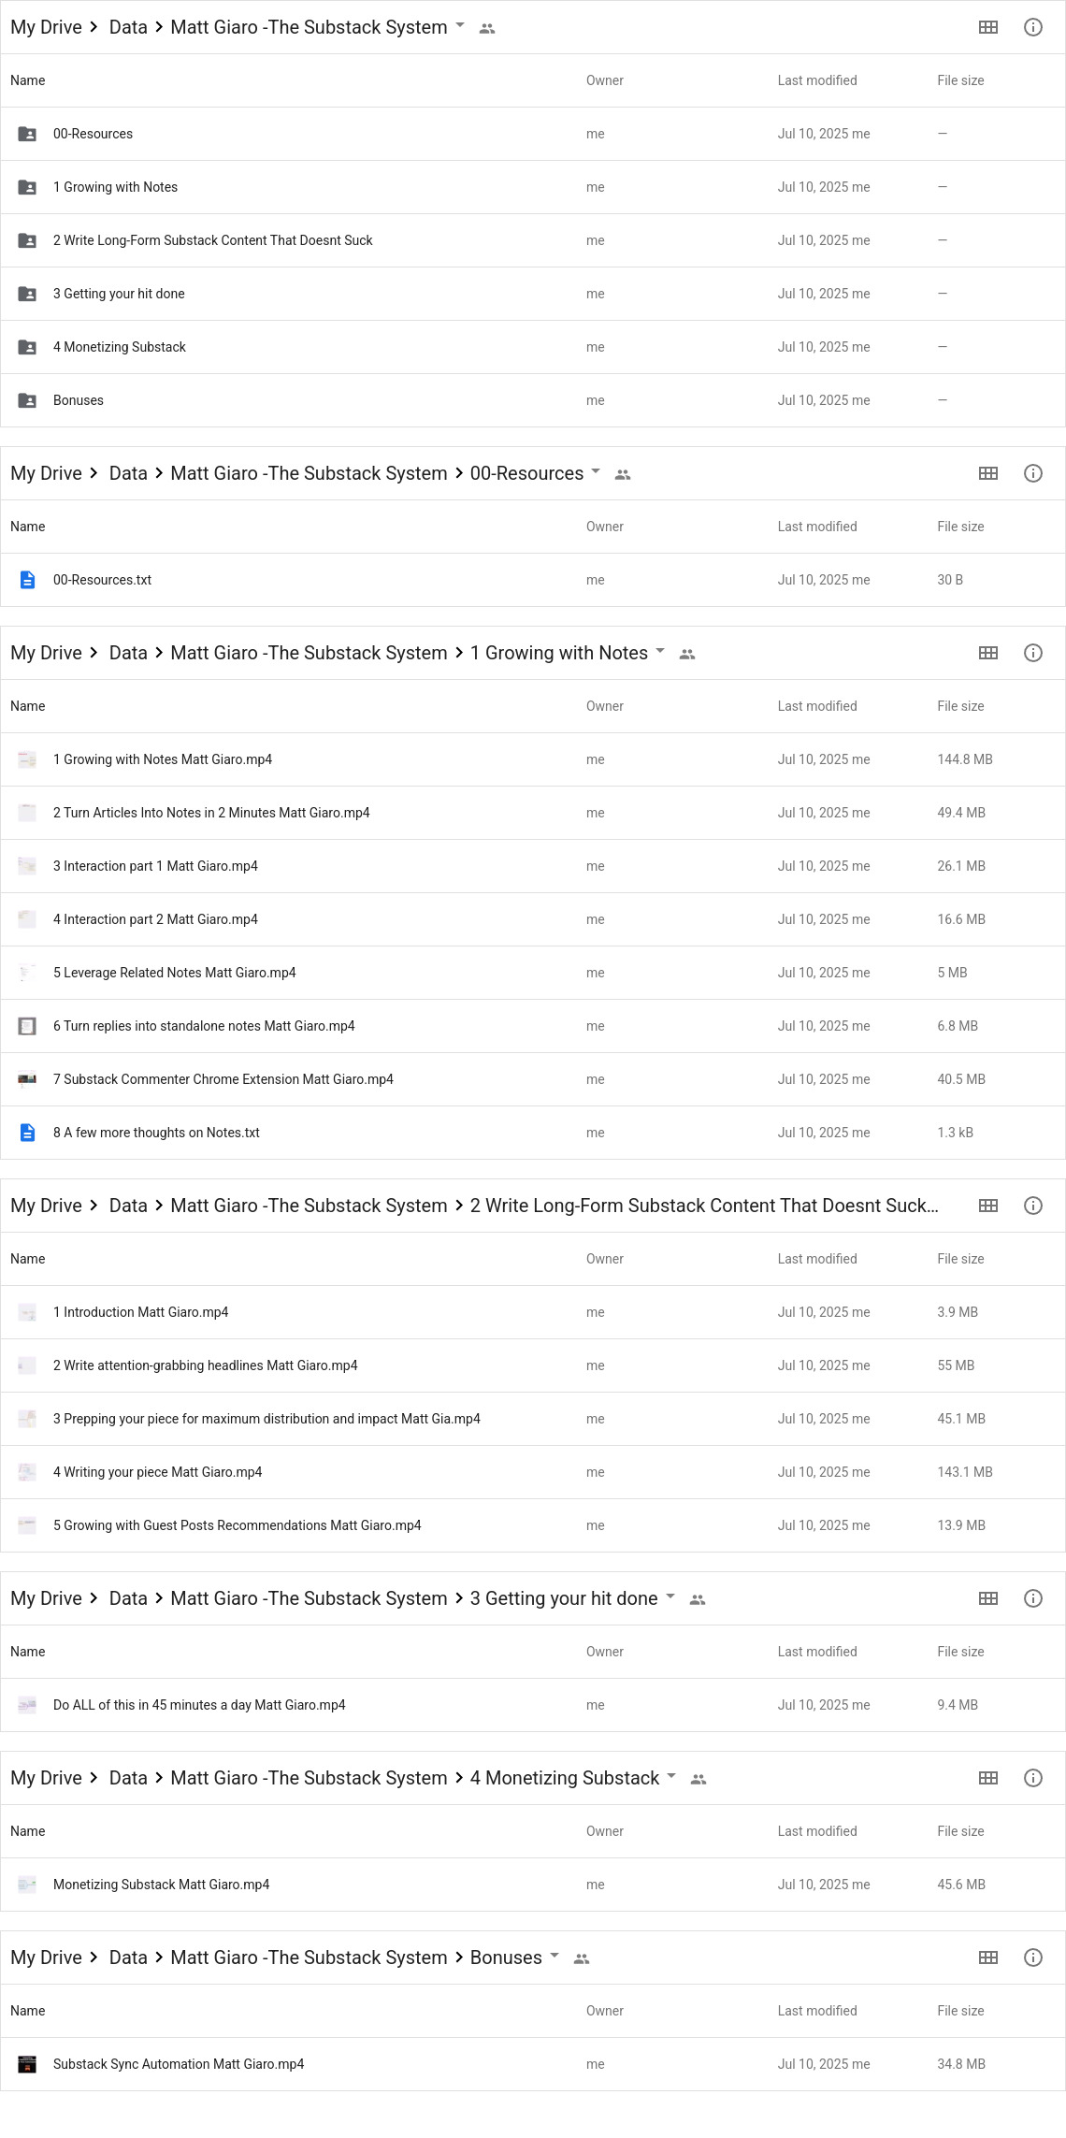Sort by Owner header in 2 Write Long-Form panel
This screenshot has width=1066, height=2138.
pos(605,1259)
